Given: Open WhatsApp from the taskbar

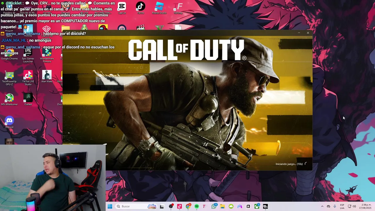Looking at the screenshot, I should point(214,206).
